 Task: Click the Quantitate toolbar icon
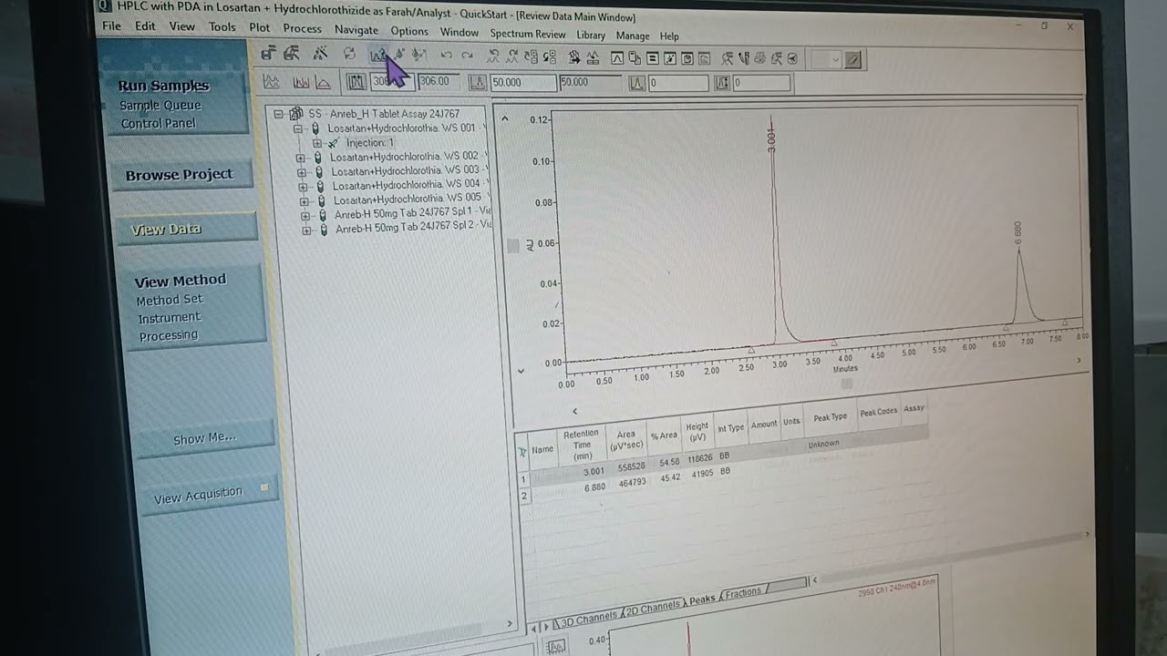(418, 55)
